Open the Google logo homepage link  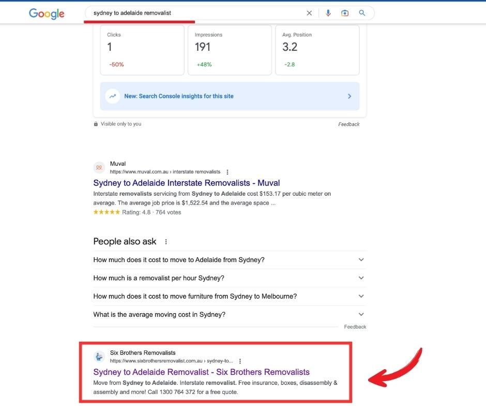[47, 13]
